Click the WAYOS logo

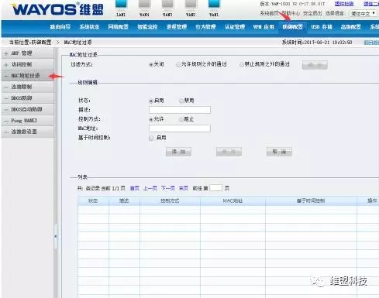tap(58, 9)
